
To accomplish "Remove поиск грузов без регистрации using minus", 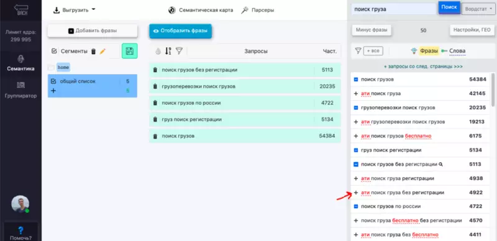I will [355, 164].
